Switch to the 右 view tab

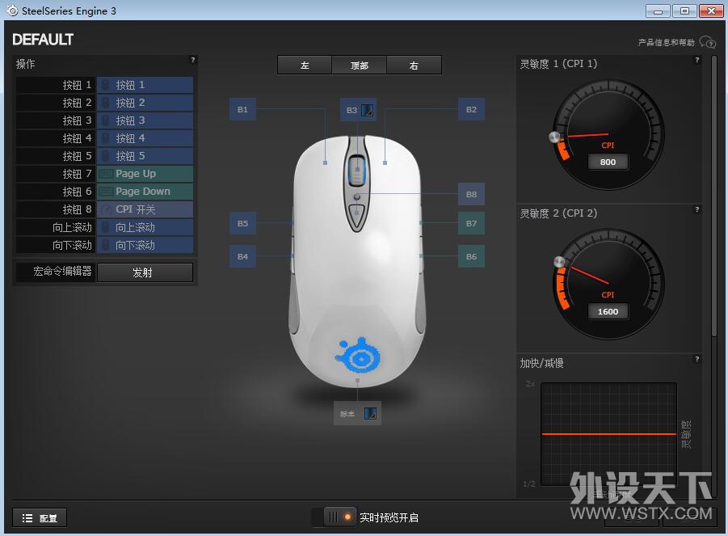[x=414, y=65]
